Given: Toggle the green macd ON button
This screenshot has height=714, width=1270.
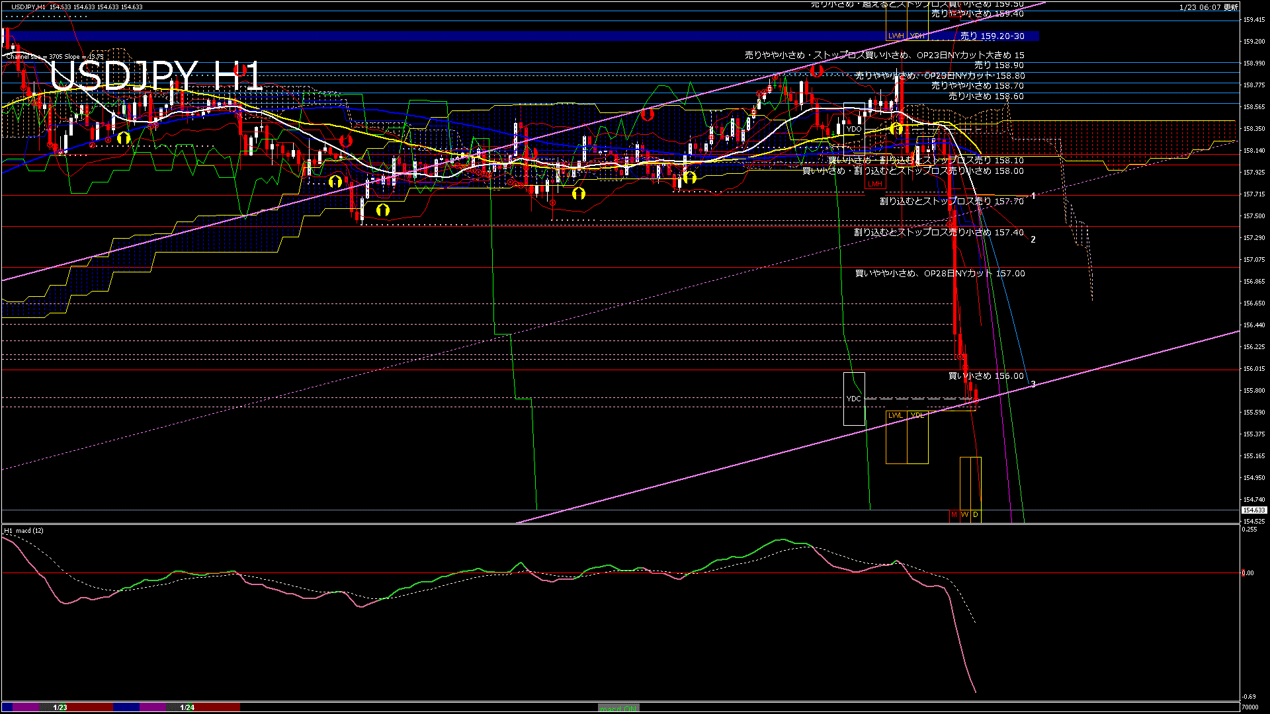Looking at the screenshot, I should [x=618, y=707].
